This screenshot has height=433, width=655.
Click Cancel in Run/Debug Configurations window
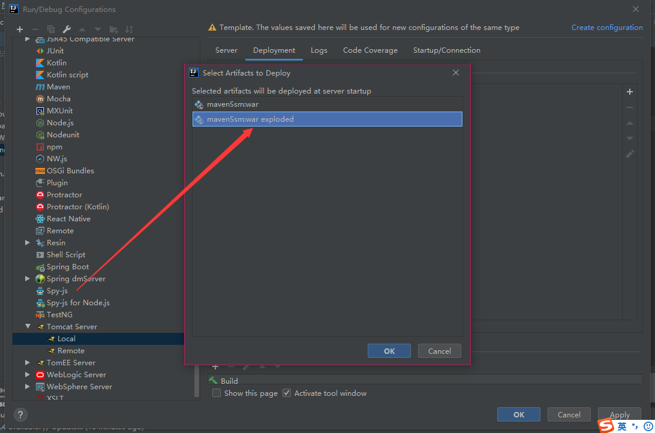pyautogui.click(x=569, y=414)
